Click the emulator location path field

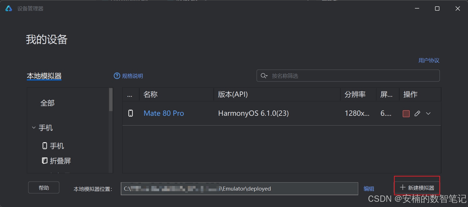[x=239, y=189]
